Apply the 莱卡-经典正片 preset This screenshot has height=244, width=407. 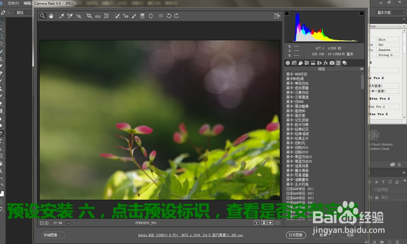coord(297,138)
